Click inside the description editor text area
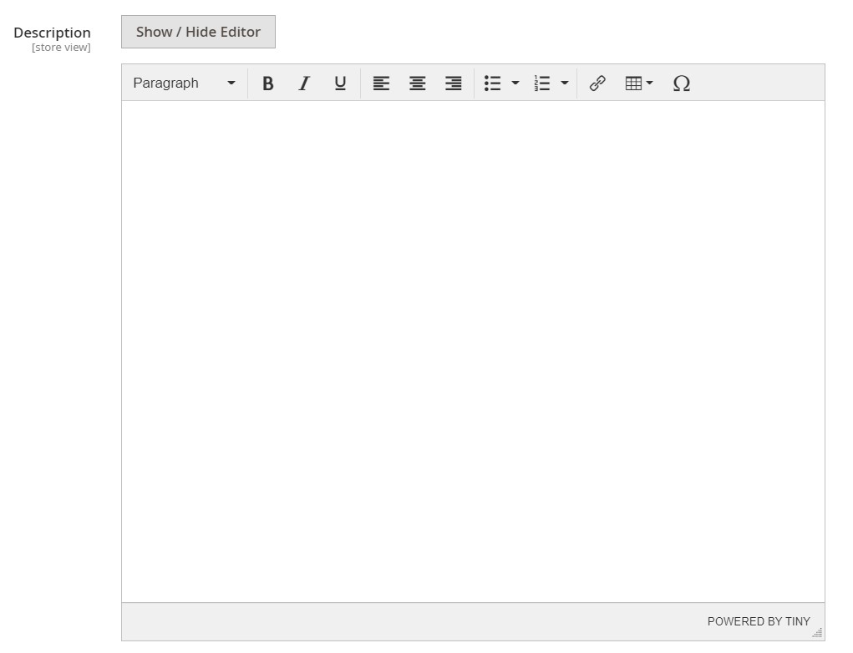This screenshot has height=653, width=853. [x=473, y=352]
